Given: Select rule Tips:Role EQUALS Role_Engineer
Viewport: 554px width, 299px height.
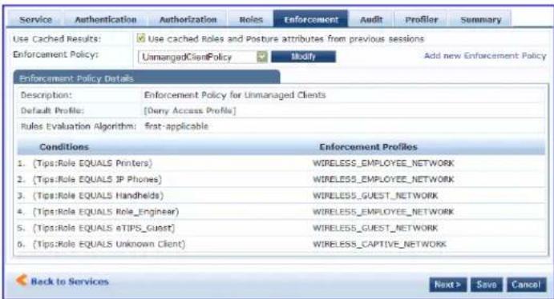Looking at the screenshot, I should [x=106, y=212].
